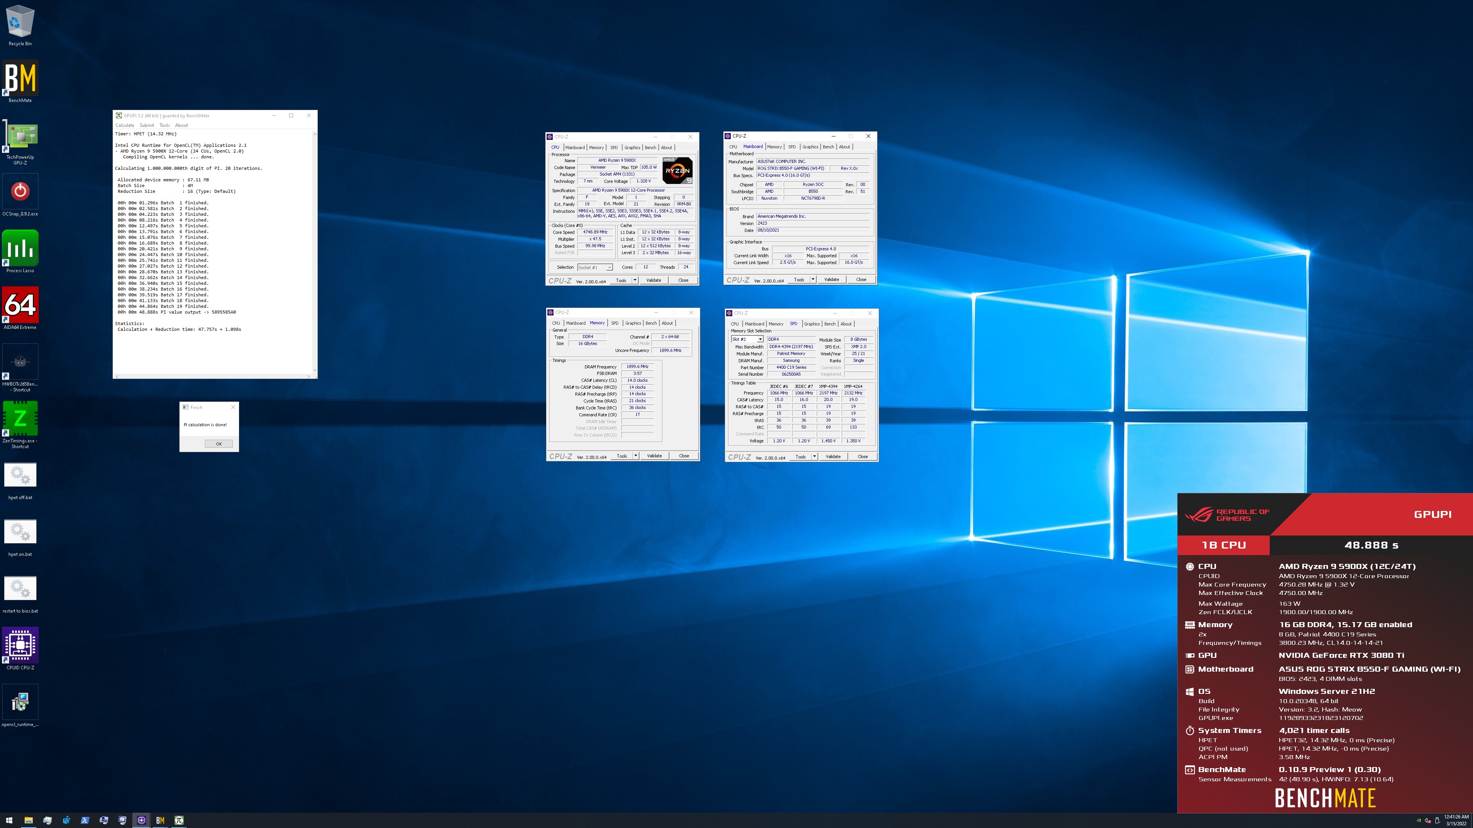The height and width of the screenshot is (828, 1473).
Task: Open the Calculate menu in GPUPI
Action: point(125,125)
